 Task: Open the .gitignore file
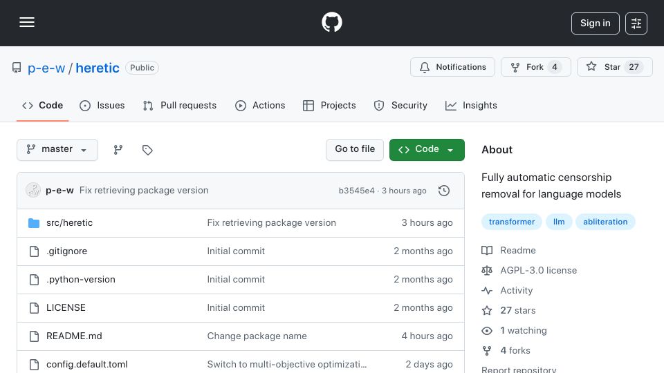point(66,251)
